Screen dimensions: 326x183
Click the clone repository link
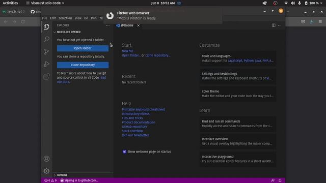click(x=157, y=55)
